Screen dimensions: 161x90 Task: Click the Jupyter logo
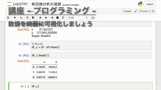pyautogui.click(x=17, y=4)
